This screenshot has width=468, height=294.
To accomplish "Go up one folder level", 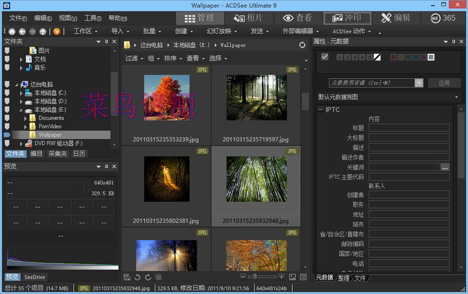I will pos(43,31).
